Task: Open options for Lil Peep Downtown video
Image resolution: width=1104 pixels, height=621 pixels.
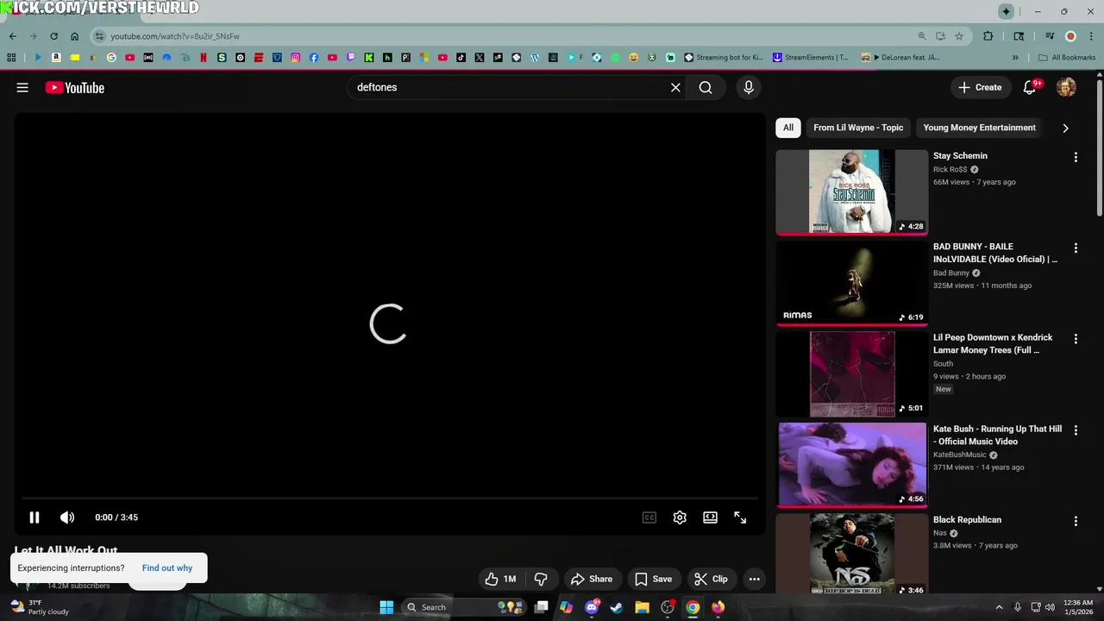Action: click(x=1076, y=339)
